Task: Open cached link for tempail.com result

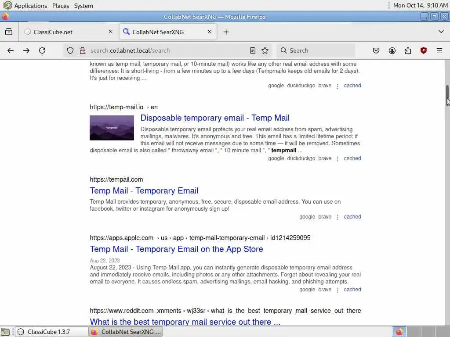Action: pos(352,217)
